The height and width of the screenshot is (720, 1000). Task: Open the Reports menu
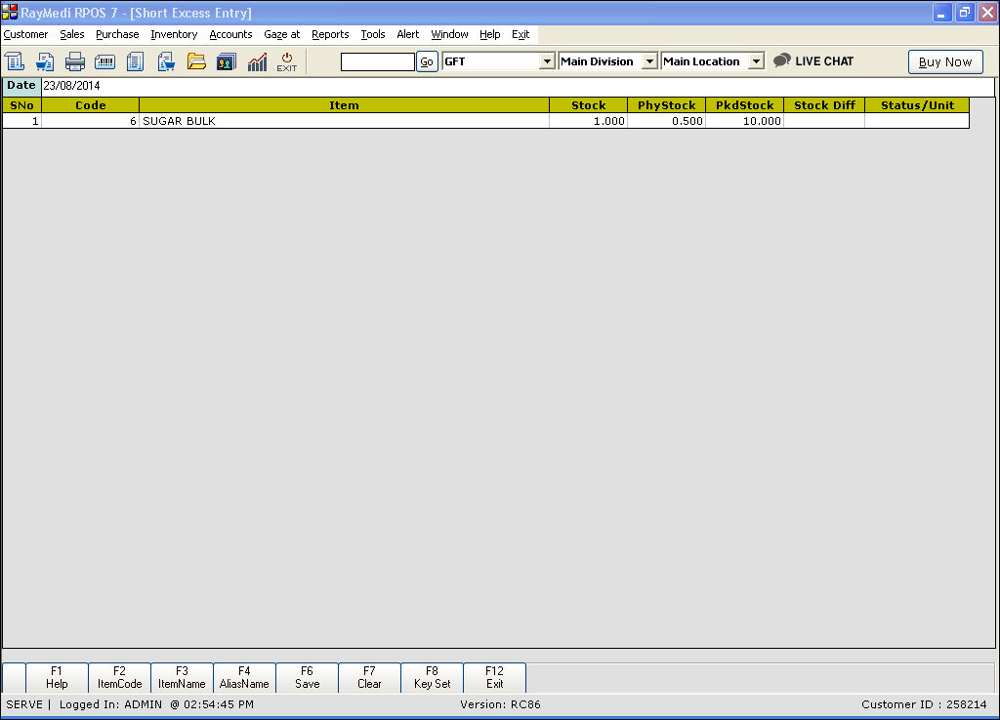click(x=330, y=34)
